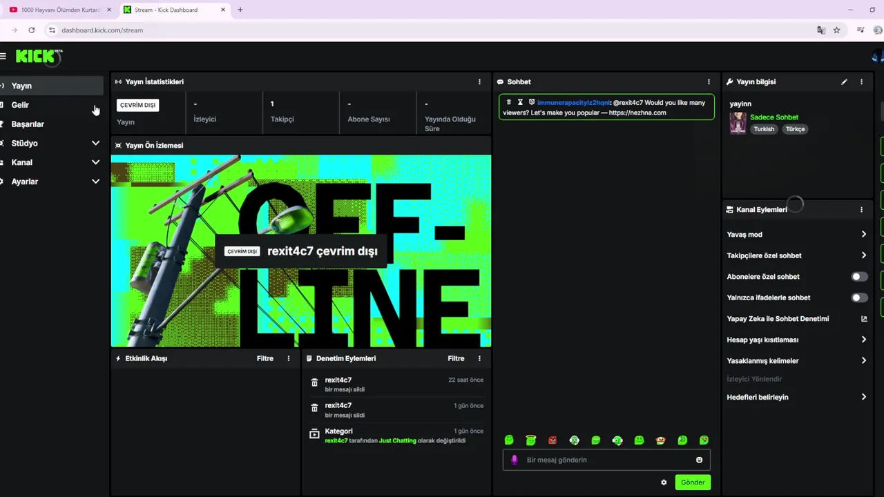Screen dimensions: 884x497
Task: Open Yayın bilgisi panel options menu
Action: point(861,81)
